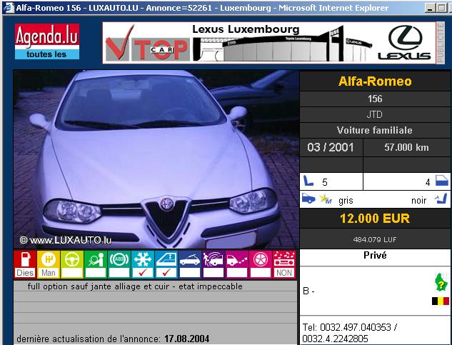Maximize the Internet Explorer window

[x=441, y=8]
